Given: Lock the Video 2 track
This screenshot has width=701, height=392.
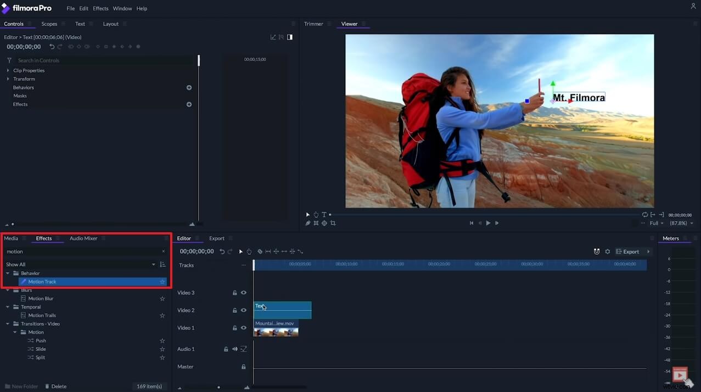Looking at the screenshot, I should (235, 310).
